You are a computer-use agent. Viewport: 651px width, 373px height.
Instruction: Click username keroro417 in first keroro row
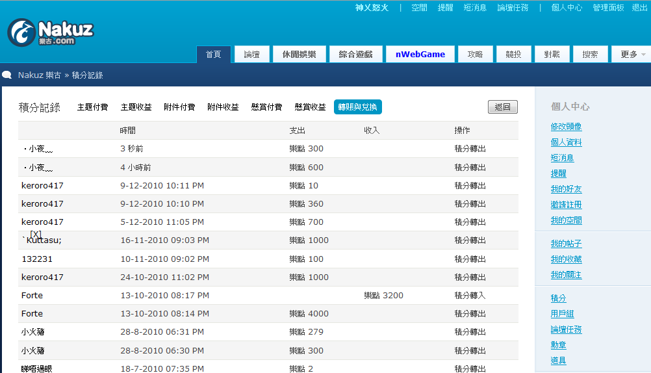[x=42, y=186]
